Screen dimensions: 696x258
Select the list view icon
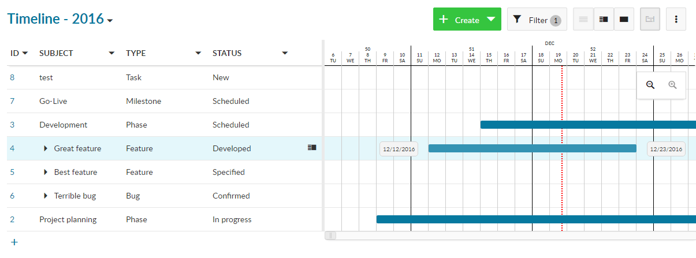pyautogui.click(x=583, y=19)
